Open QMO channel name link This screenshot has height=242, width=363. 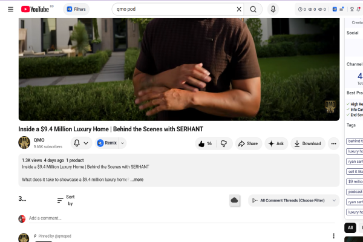point(39,140)
